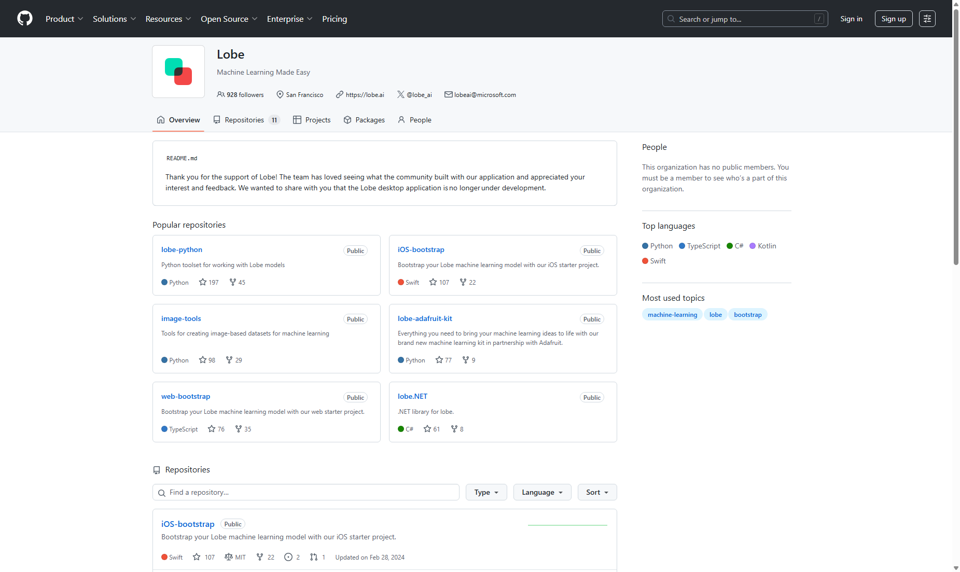Click the pull request icon showing 1

point(314,557)
